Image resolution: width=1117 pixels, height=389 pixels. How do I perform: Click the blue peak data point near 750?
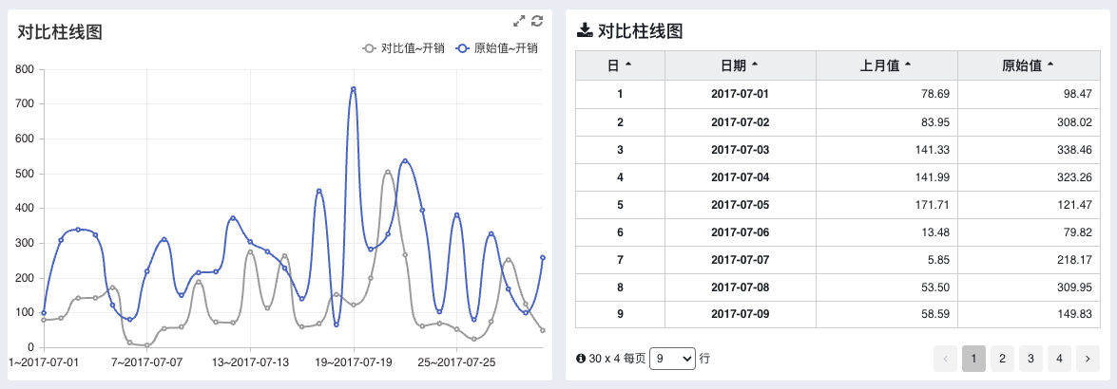pyautogui.click(x=354, y=89)
